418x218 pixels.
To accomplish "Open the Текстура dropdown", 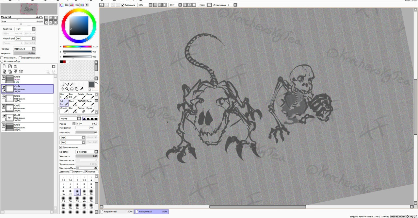I will pyautogui.click(x=25, y=29).
